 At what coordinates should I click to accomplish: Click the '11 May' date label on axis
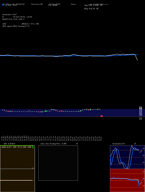[2, 138]
